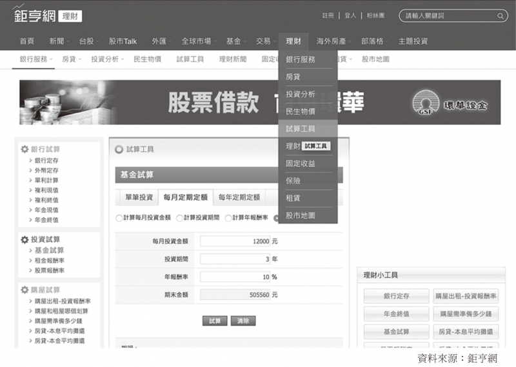Open the 投資分析 dropdown in secondary nav bar
Image resolution: width=516 pixels, height=367 pixels.
[x=107, y=59]
